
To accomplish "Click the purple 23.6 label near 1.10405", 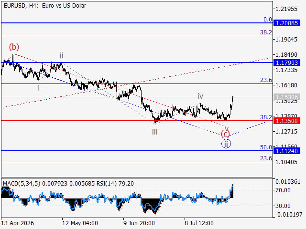I will coord(266,158).
